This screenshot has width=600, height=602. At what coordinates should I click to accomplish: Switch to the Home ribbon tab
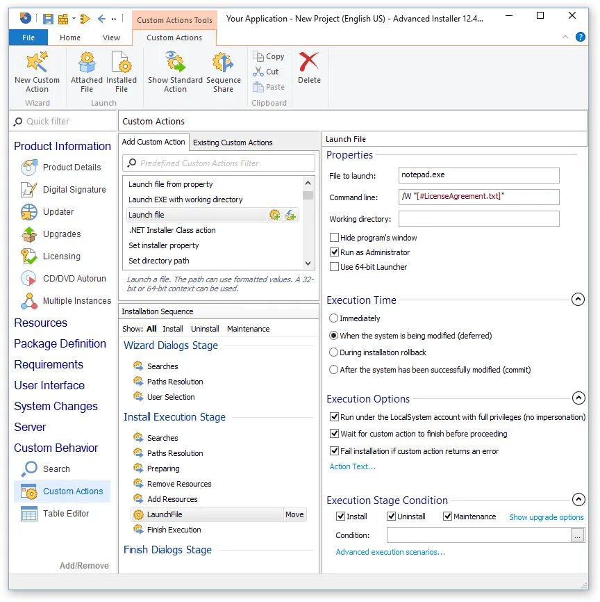[x=70, y=38]
